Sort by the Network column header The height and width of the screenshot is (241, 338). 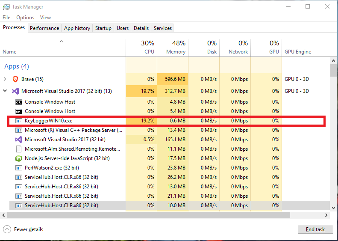(x=235, y=48)
